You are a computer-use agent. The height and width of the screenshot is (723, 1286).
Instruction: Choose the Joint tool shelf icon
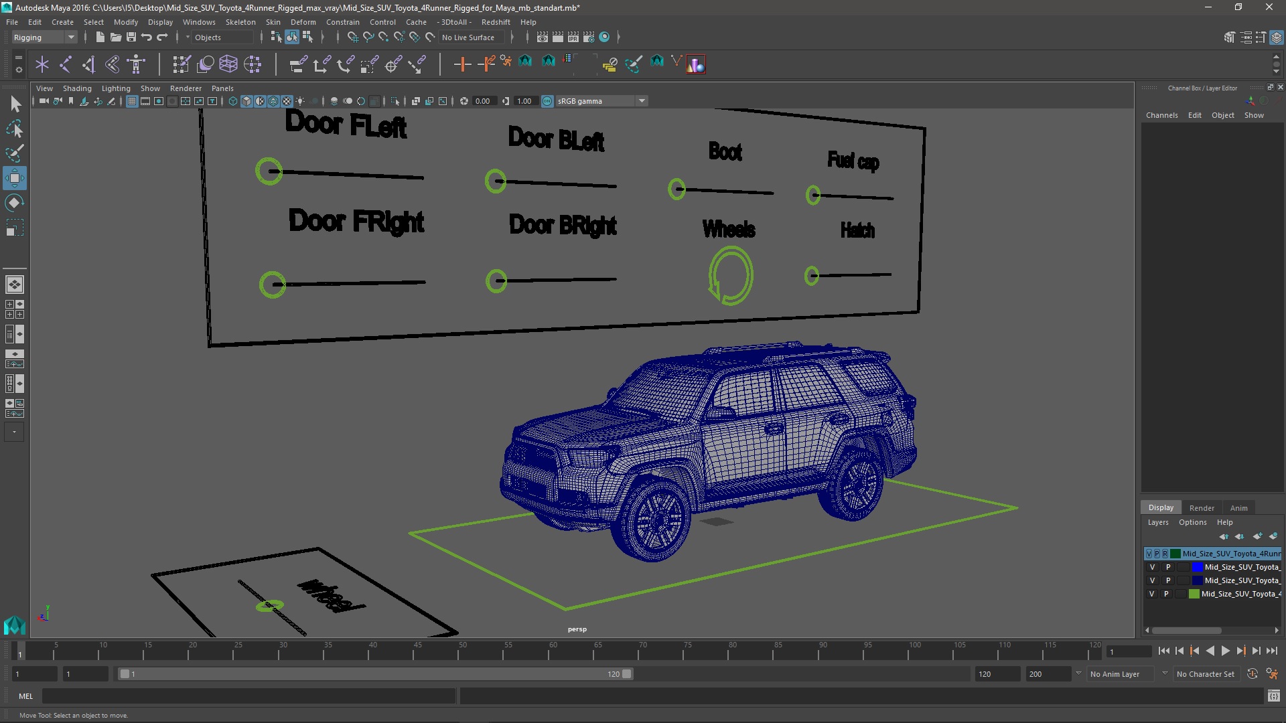(x=66, y=64)
